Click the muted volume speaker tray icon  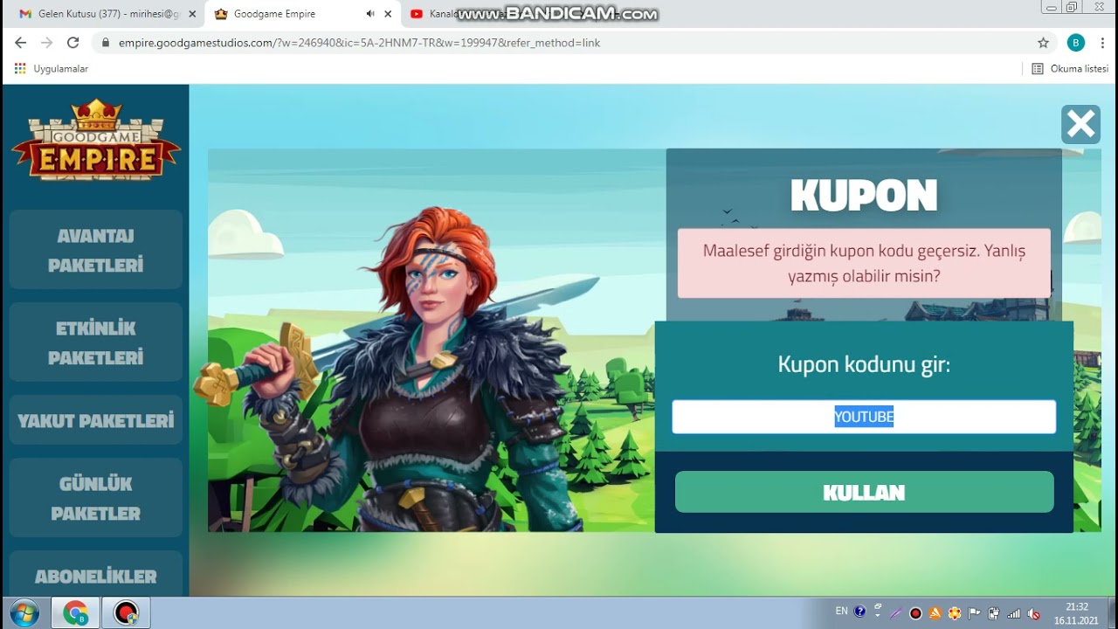click(1034, 613)
